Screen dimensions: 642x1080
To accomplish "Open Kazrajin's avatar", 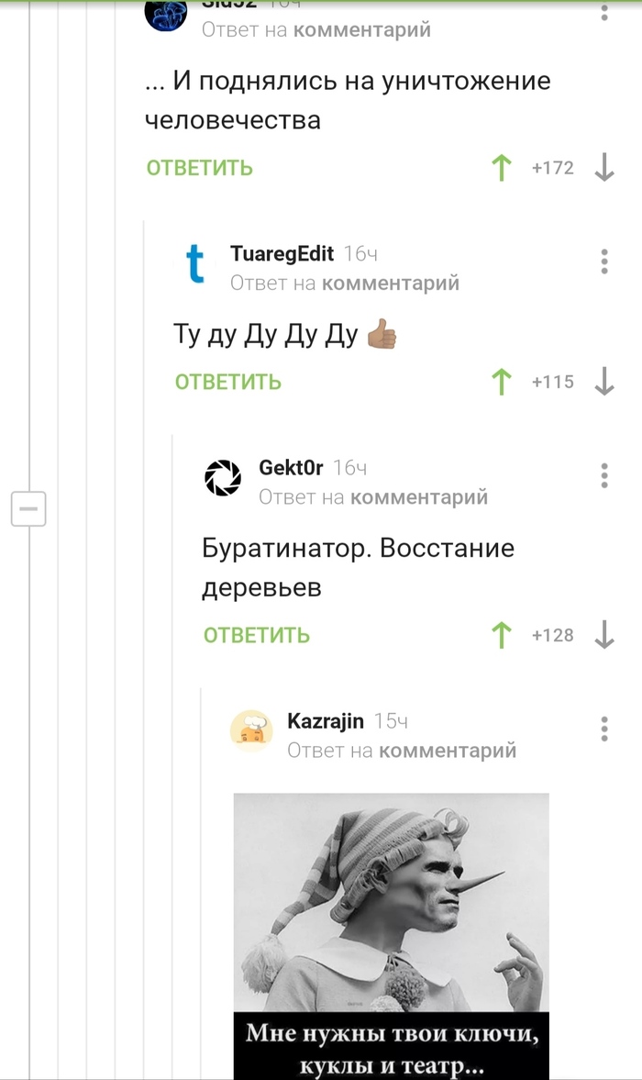I will click(251, 730).
